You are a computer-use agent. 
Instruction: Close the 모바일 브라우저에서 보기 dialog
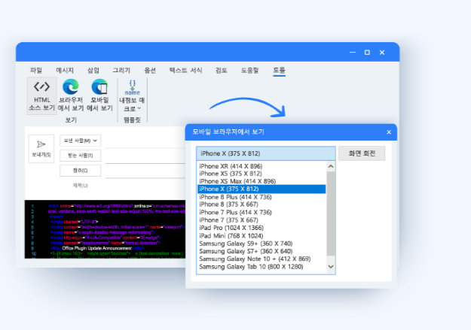[389, 132]
